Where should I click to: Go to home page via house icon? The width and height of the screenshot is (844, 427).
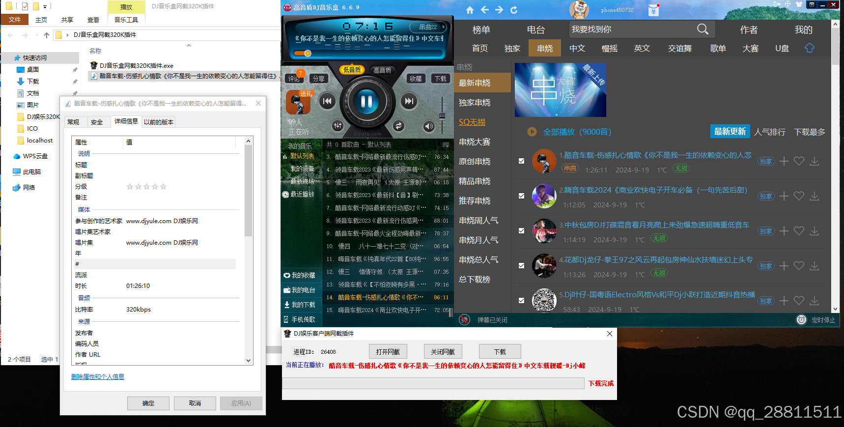[470, 10]
